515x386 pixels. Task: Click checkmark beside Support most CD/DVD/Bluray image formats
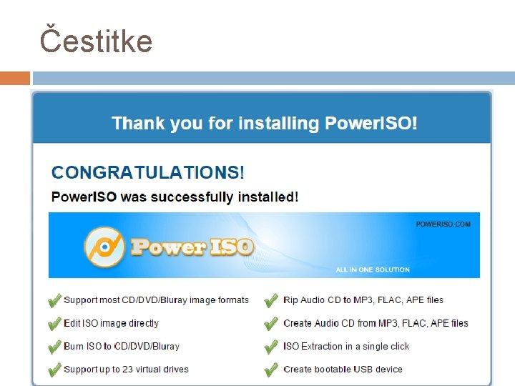[54, 300]
